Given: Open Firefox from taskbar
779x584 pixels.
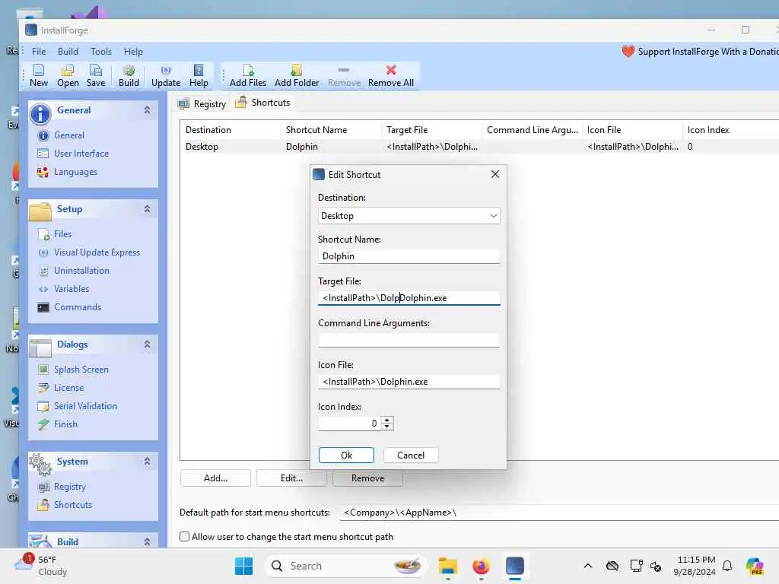Looking at the screenshot, I should (x=481, y=566).
